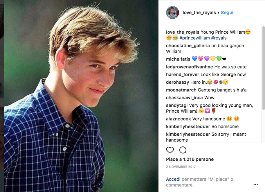The image size is (265, 192).
Task: Click the comments scrollbar thumb
Action: point(264,68)
